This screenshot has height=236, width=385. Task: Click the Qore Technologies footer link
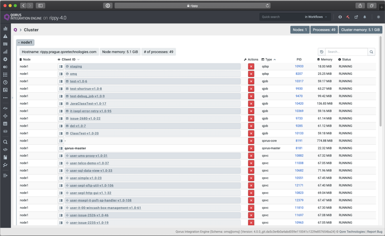click(x=352, y=232)
